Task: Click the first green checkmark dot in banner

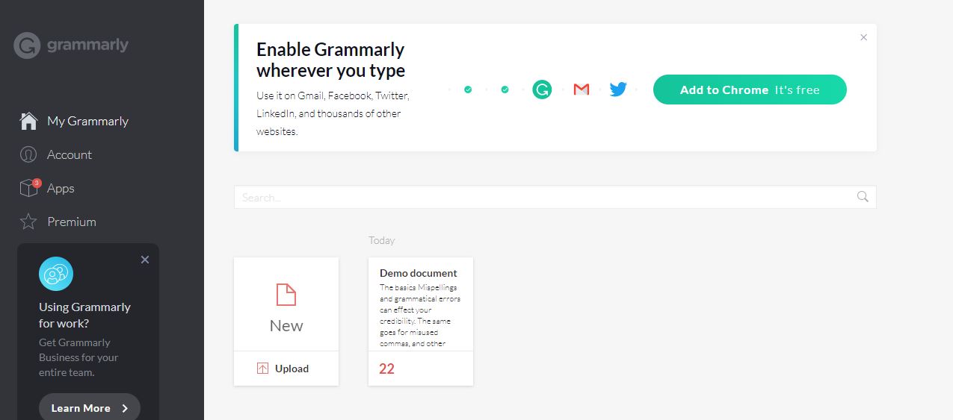Action: click(x=468, y=90)
